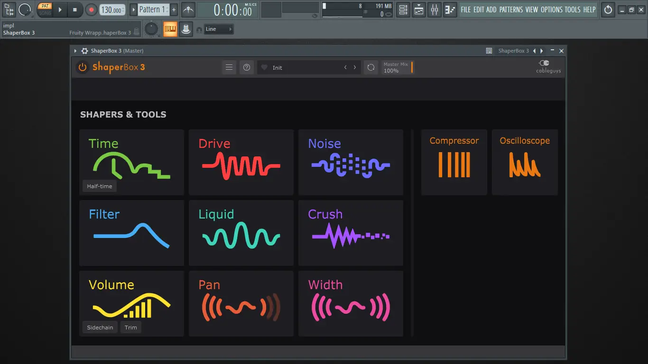Click the Cableguys logo
The image size is (648, 364).
[x=548, y=67]
